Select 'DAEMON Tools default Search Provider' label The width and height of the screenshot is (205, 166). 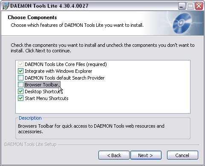click(x=65, y=78)
